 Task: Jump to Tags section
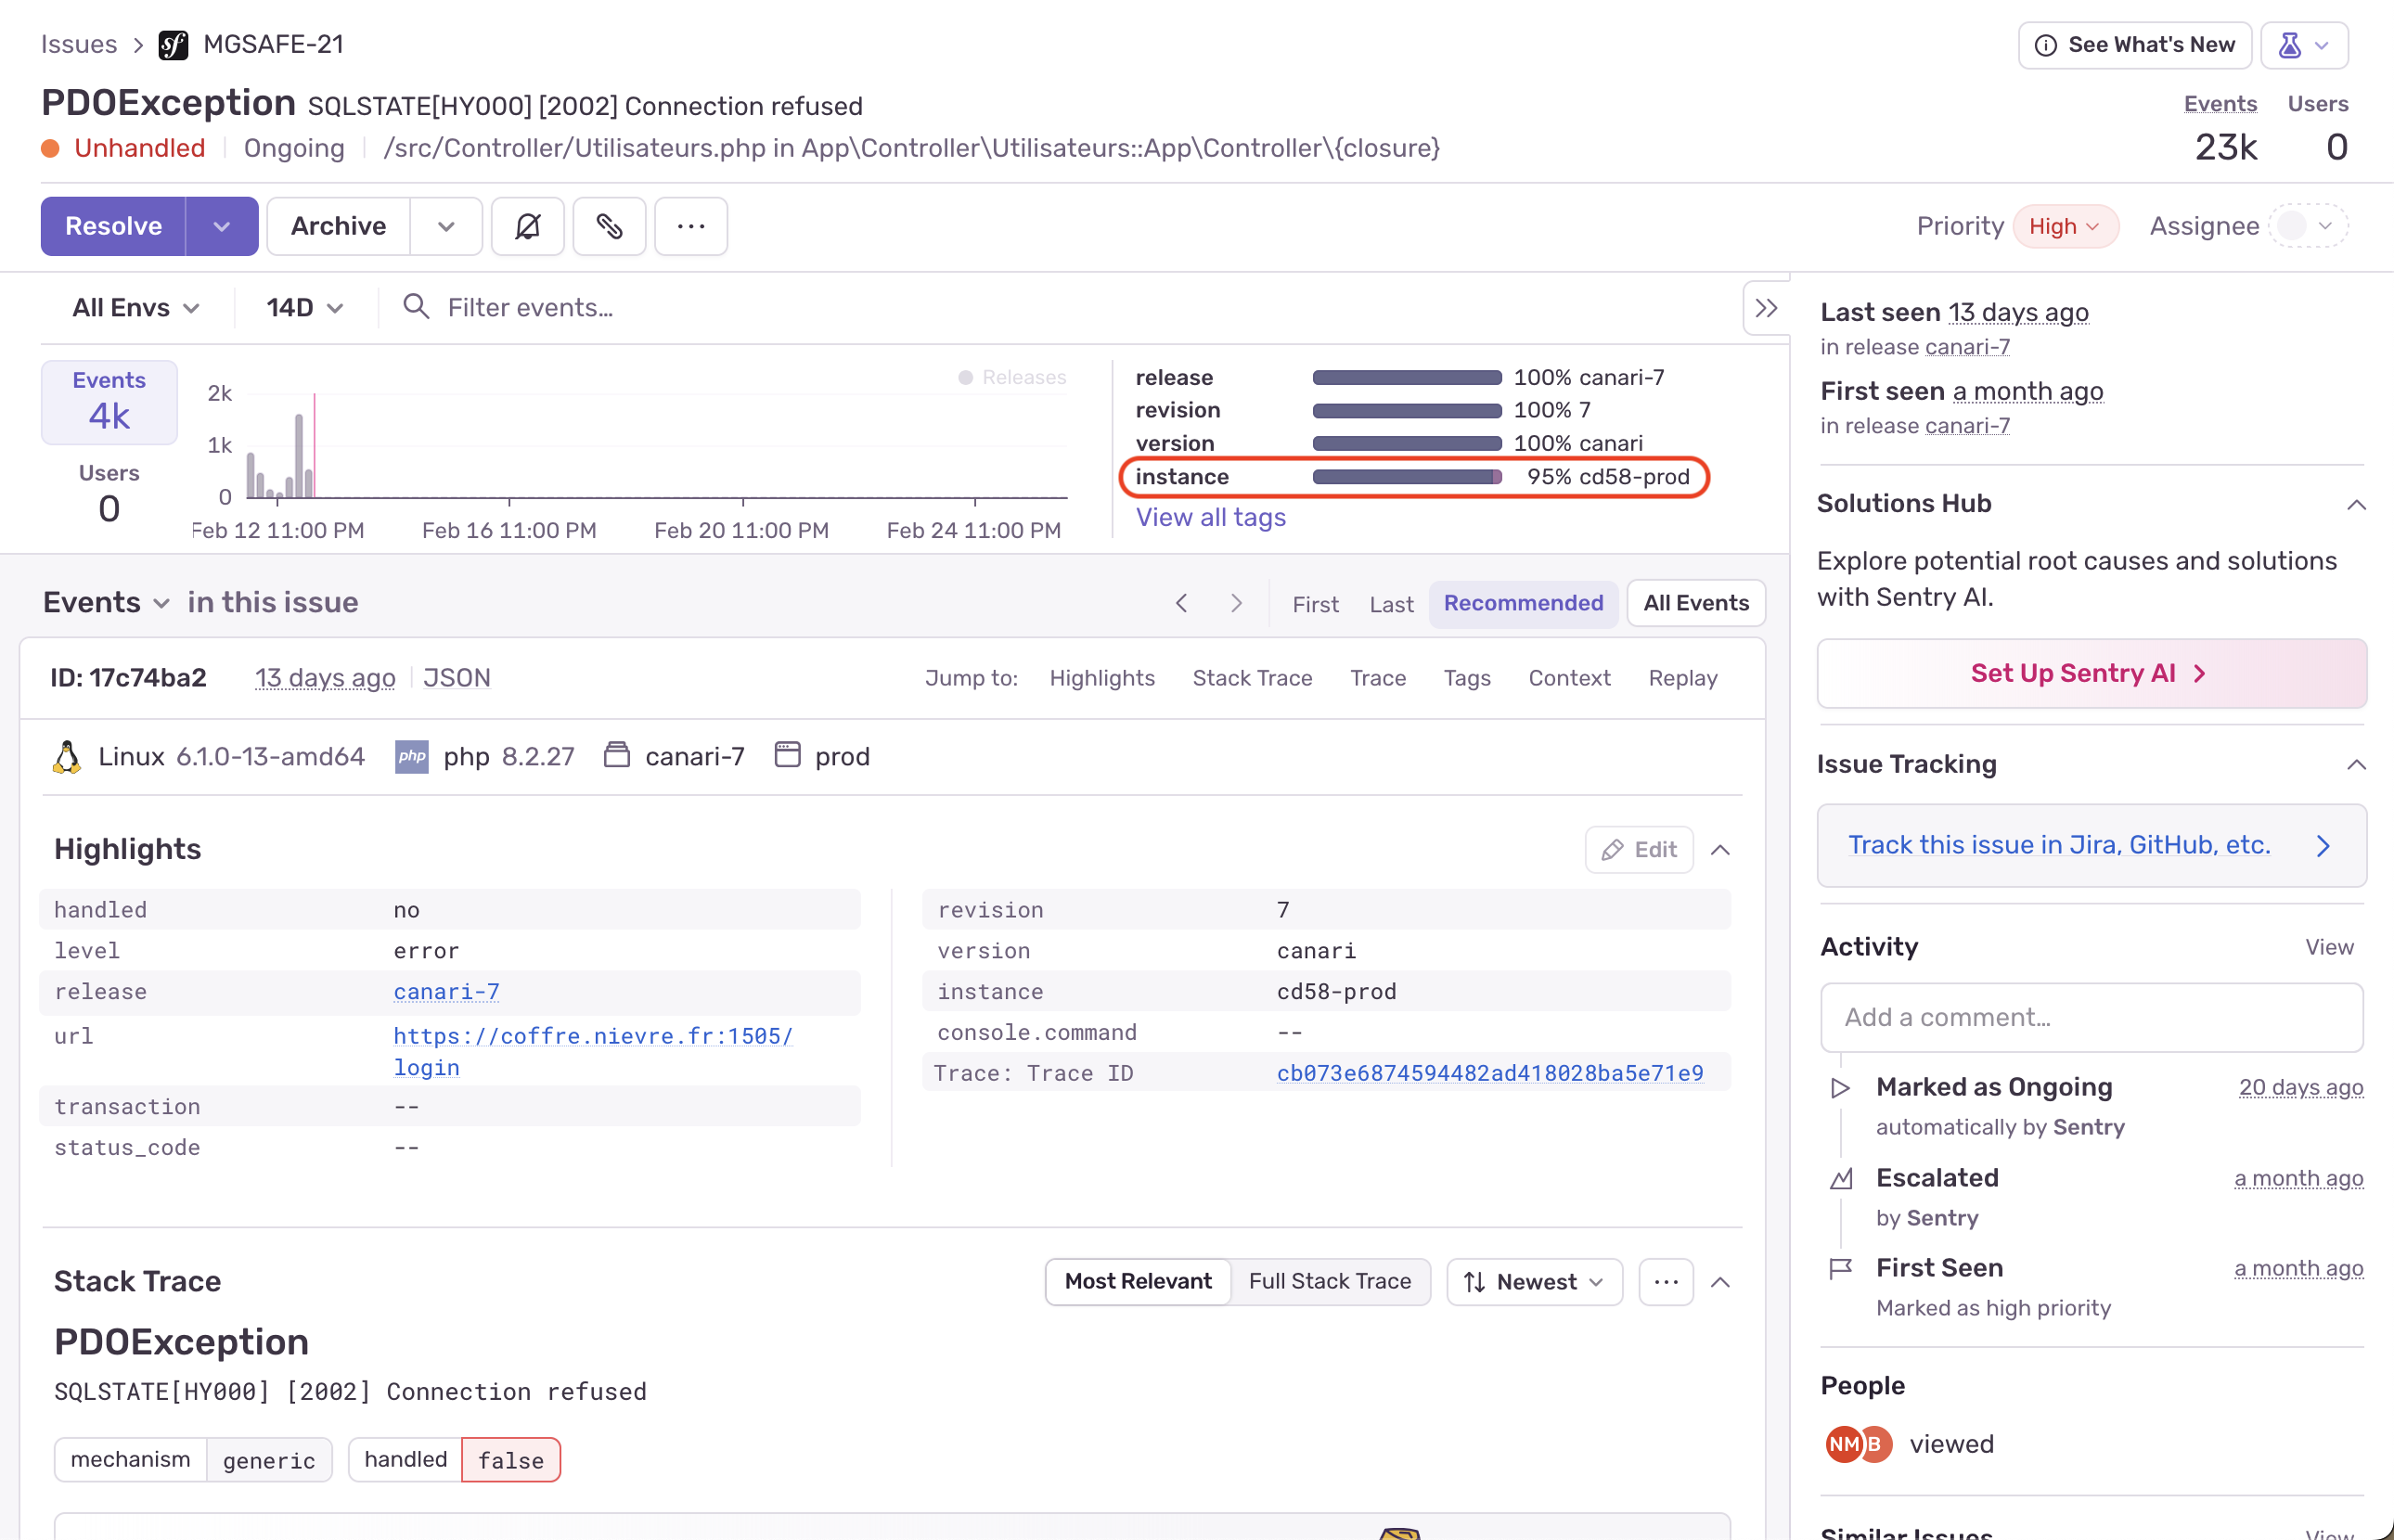1467,678
